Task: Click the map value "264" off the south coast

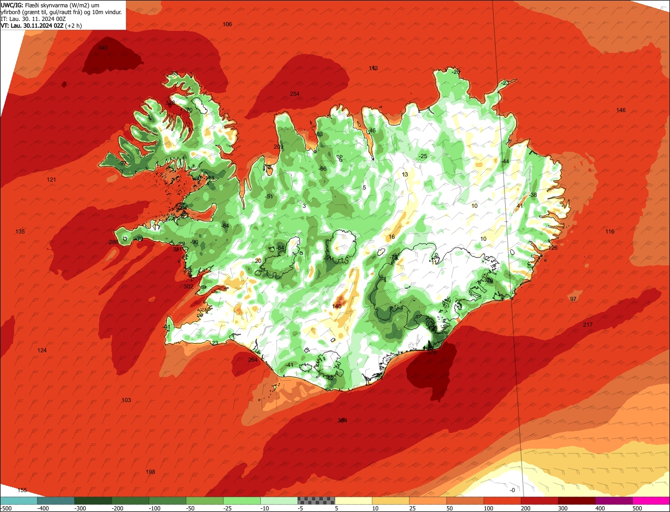Action: pos(253,360)
